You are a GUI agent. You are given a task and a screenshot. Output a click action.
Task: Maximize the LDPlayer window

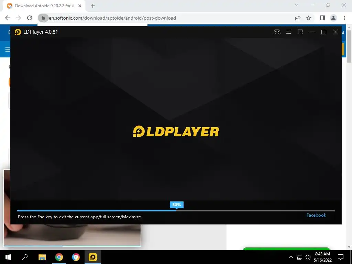324,32
